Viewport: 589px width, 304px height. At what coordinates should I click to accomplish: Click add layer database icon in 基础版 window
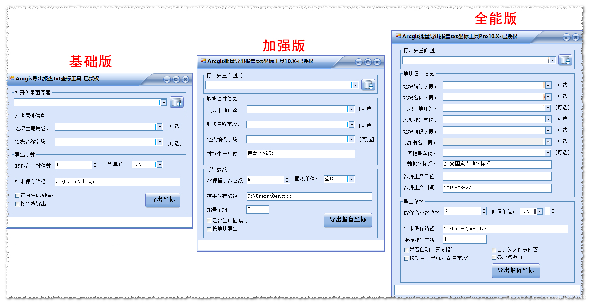click(x=176, y=102)
